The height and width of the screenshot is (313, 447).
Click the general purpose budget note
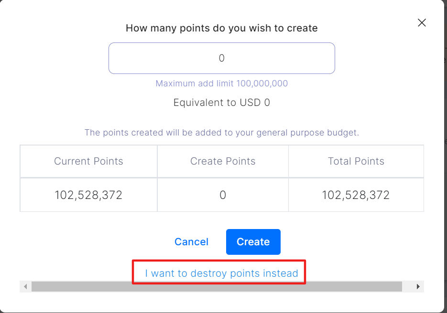pyautogui.click(x=221, y=133)
